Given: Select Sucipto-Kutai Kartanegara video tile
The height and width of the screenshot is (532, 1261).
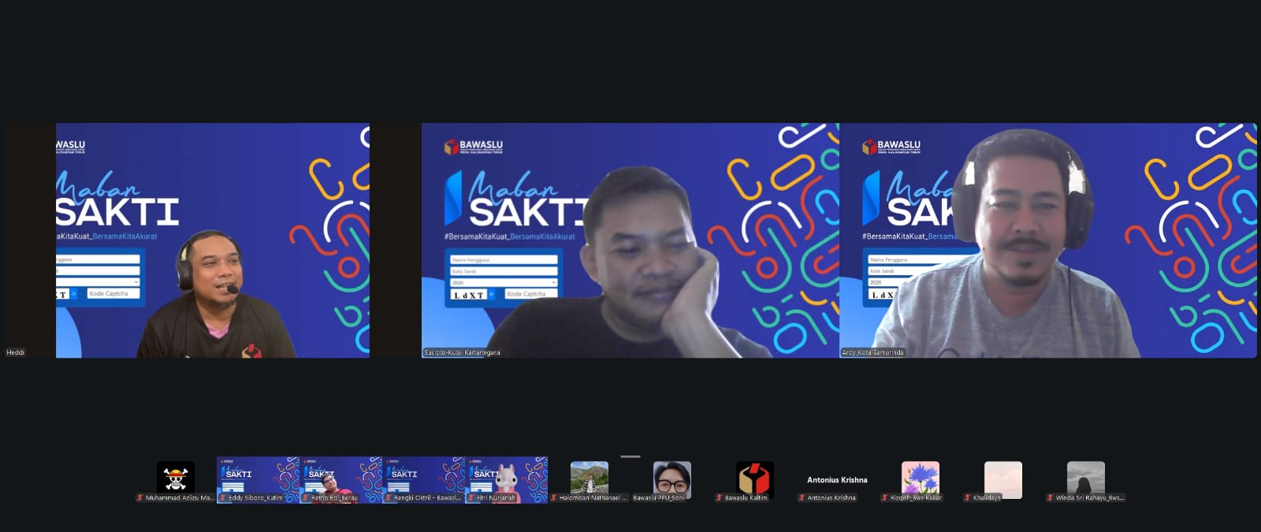Looking at the screenshot, I should (x=630, y=240).
